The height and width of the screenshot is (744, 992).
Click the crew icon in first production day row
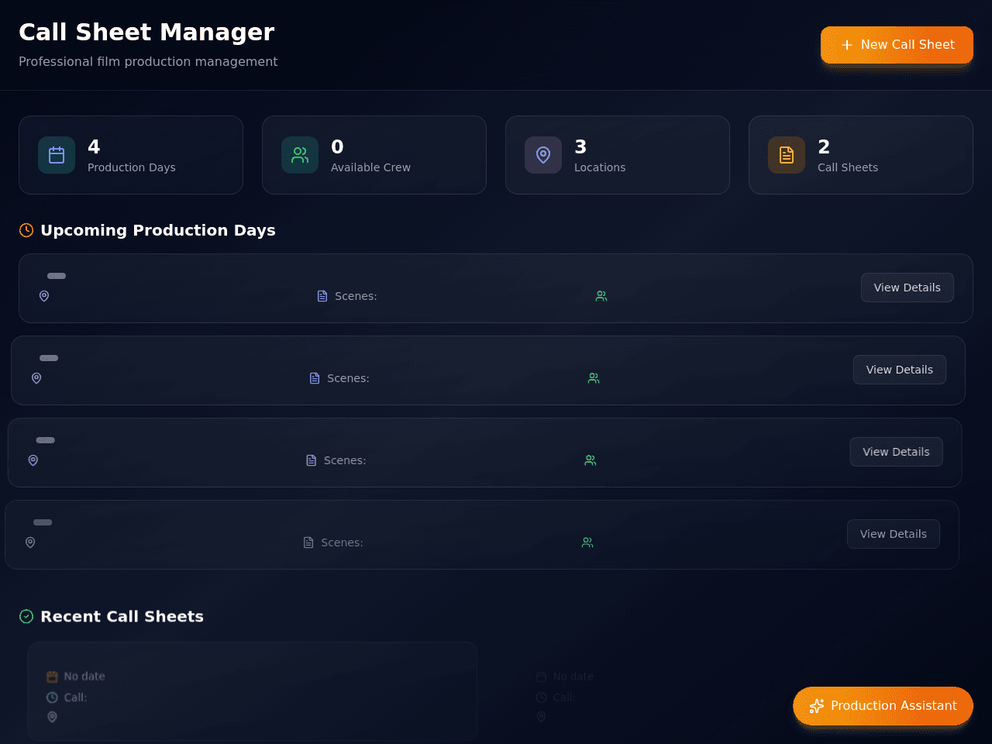point(601,296)
